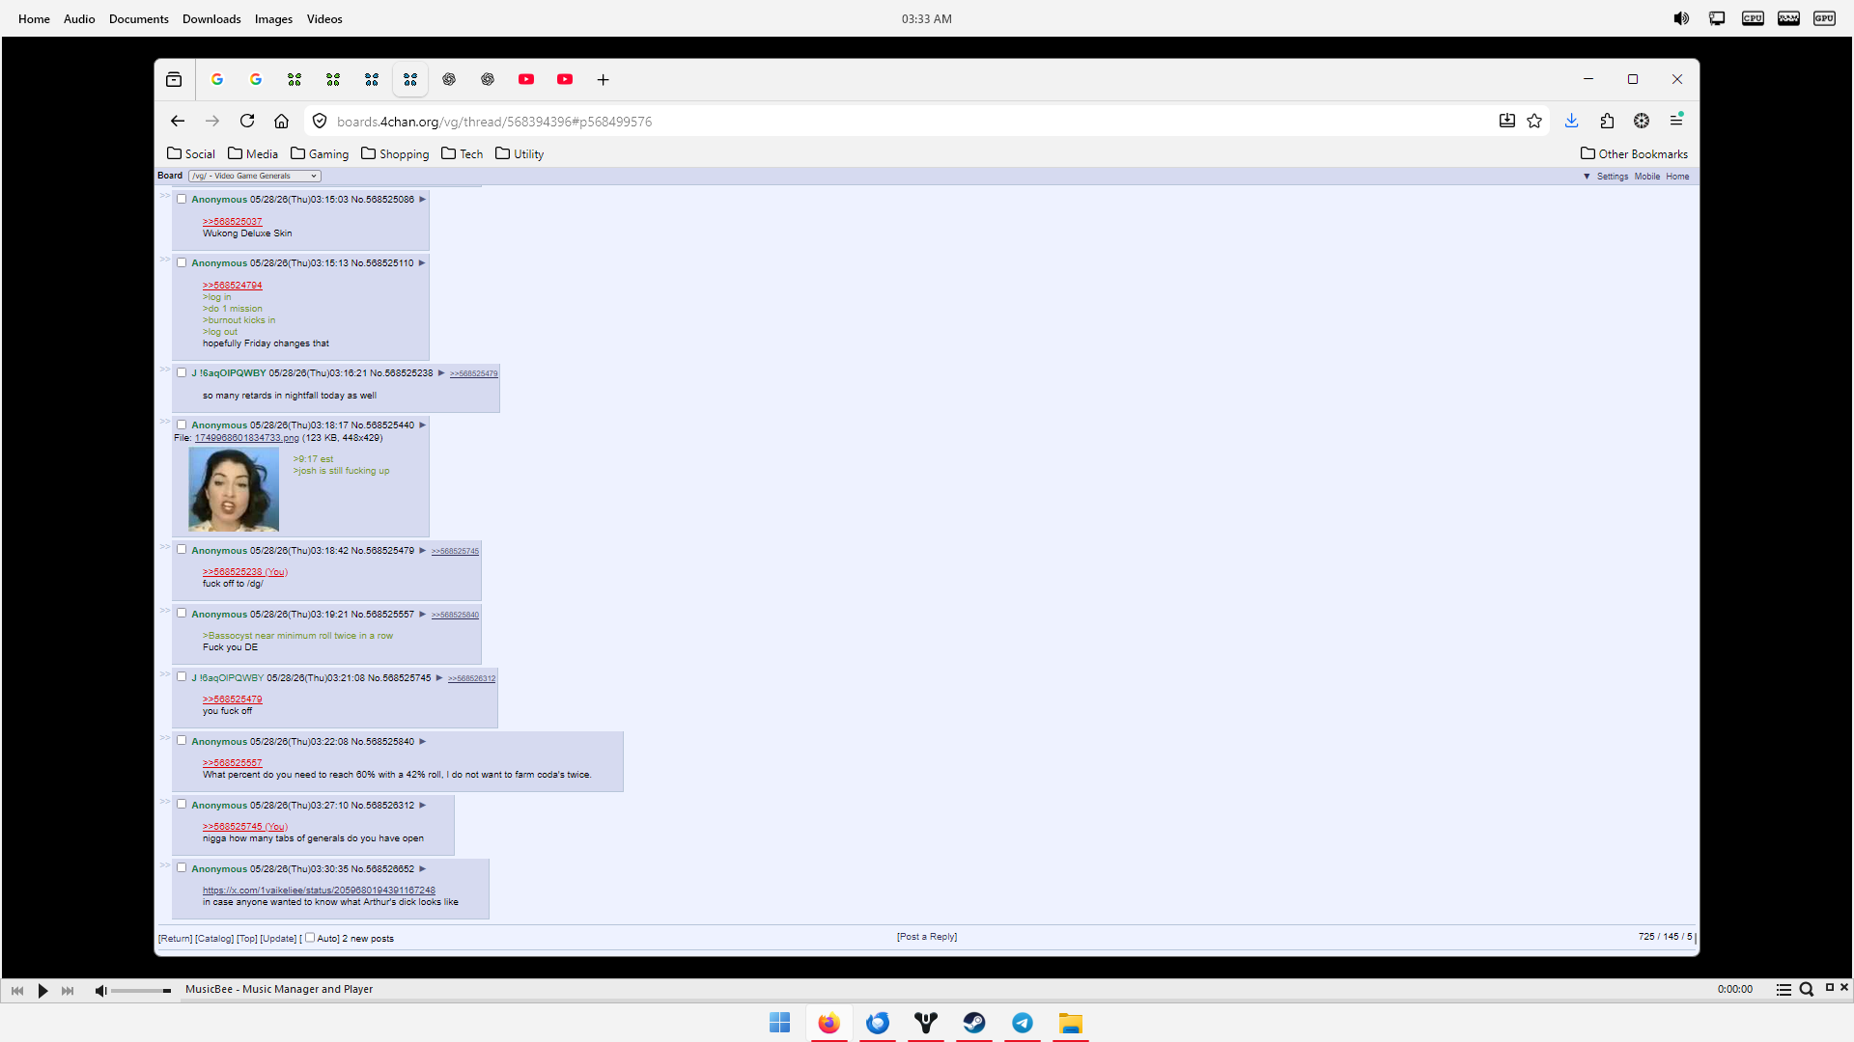Launch Telegram from the taskbar
Image resolution: width=1854 pixels, height=1042 pixels.
[x=1023, y=1023]
